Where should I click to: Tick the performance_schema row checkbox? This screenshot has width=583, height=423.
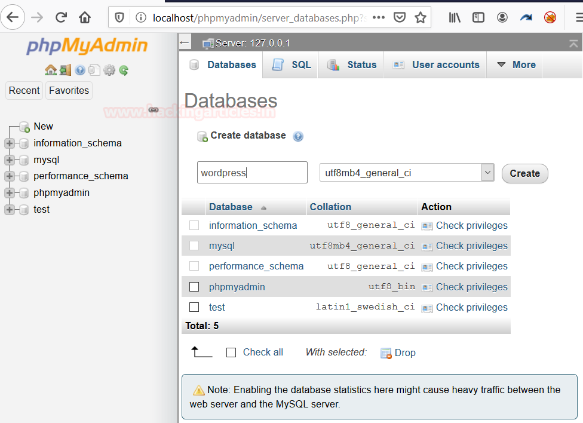[194, 266]
